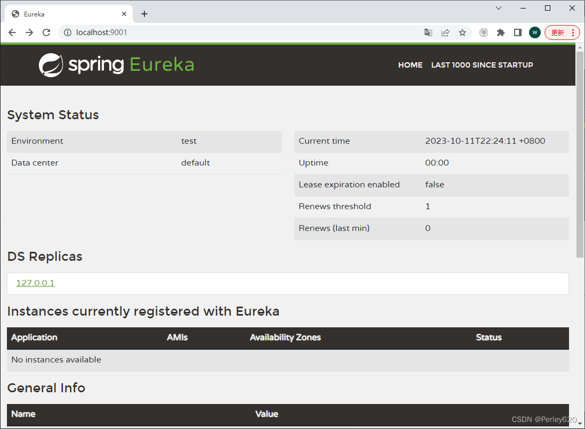This screenshot has height=429, width=585.
Task: Open the round gray extension icon
Action: point(484,32)
